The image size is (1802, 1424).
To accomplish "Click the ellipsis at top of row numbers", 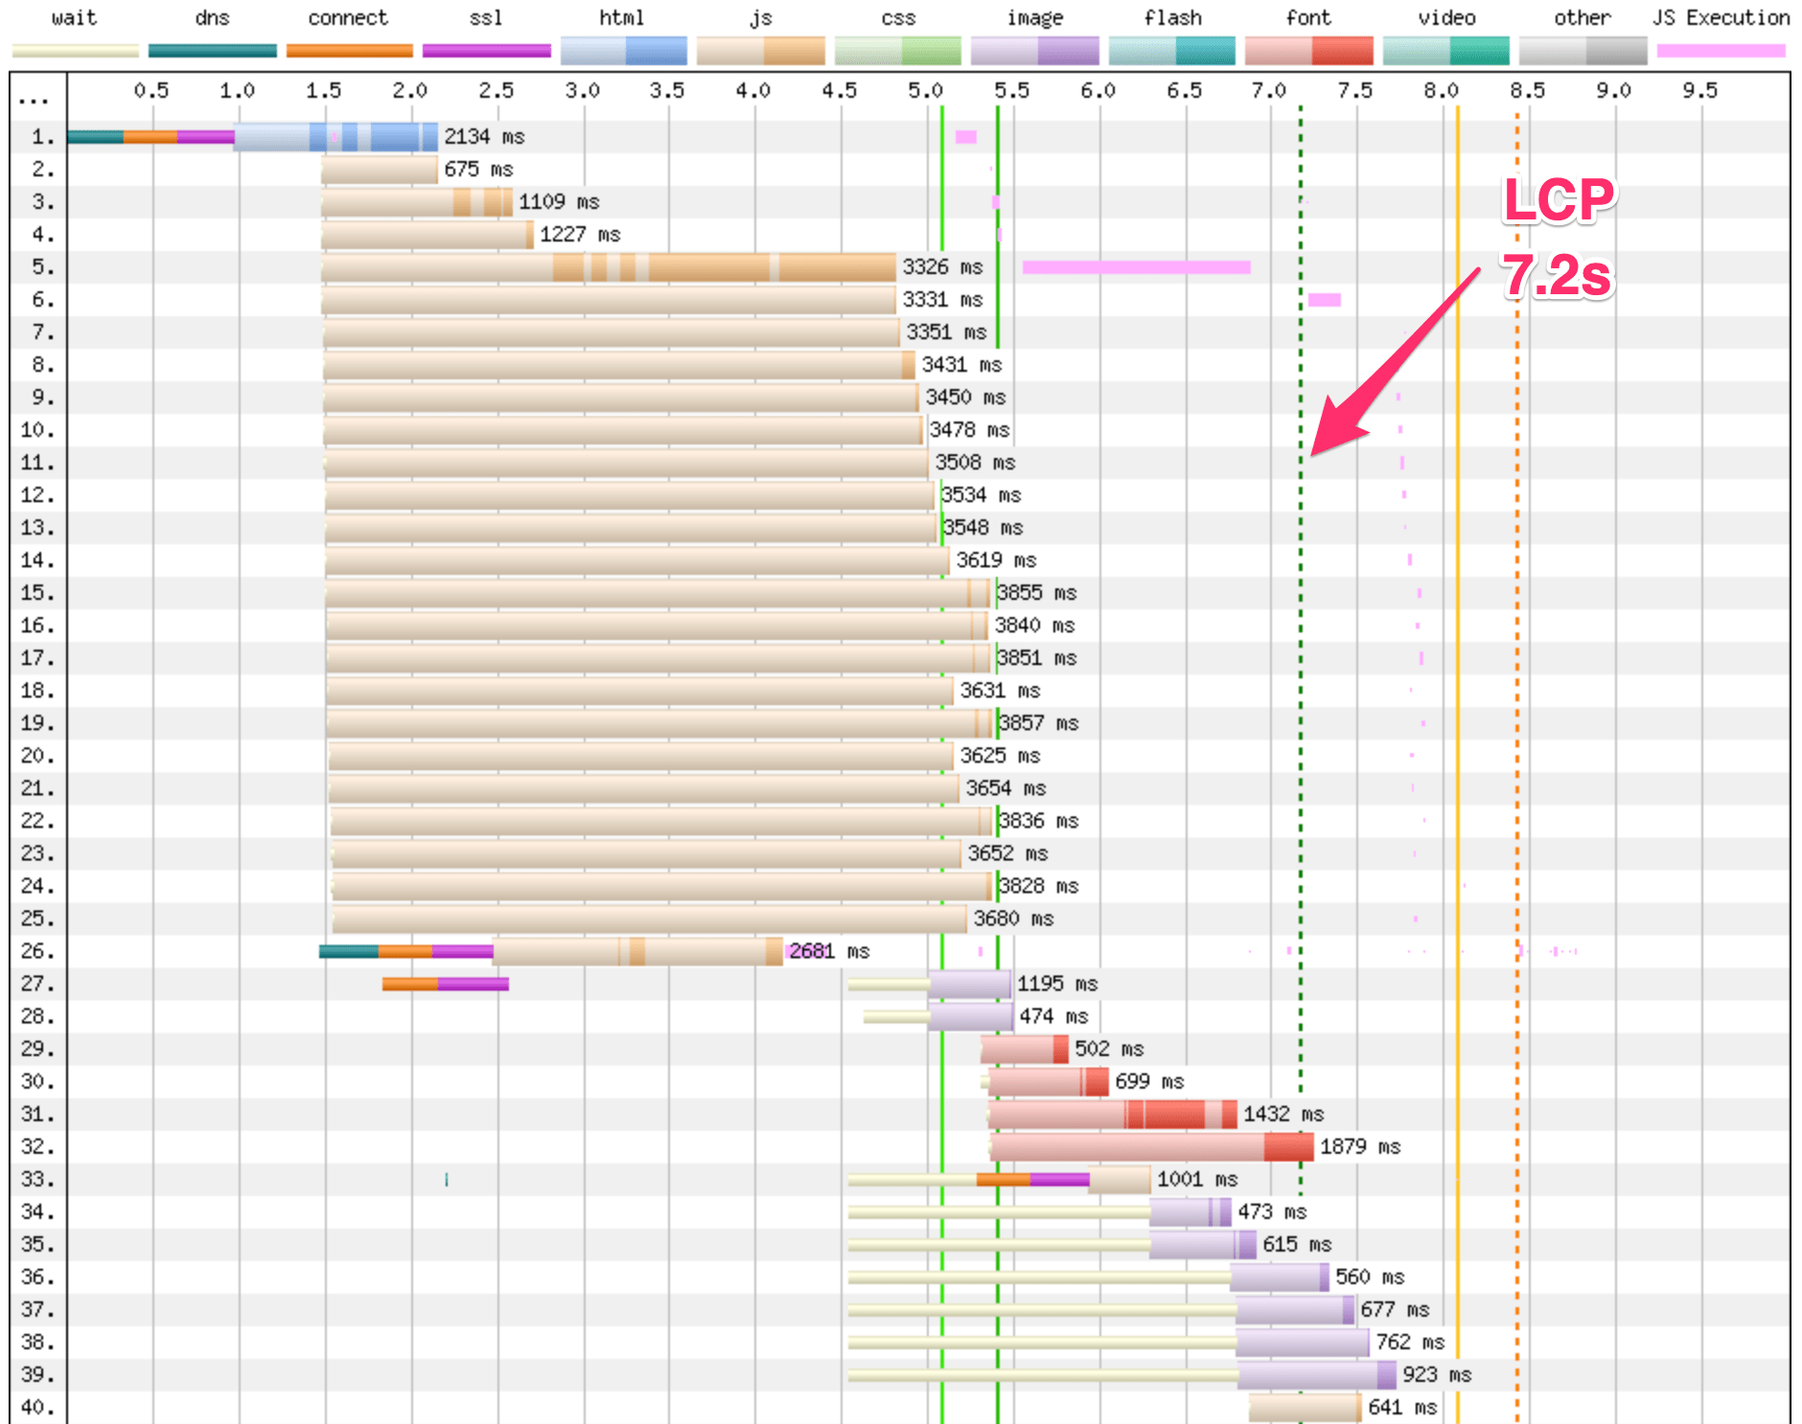I will coord(34,100).
